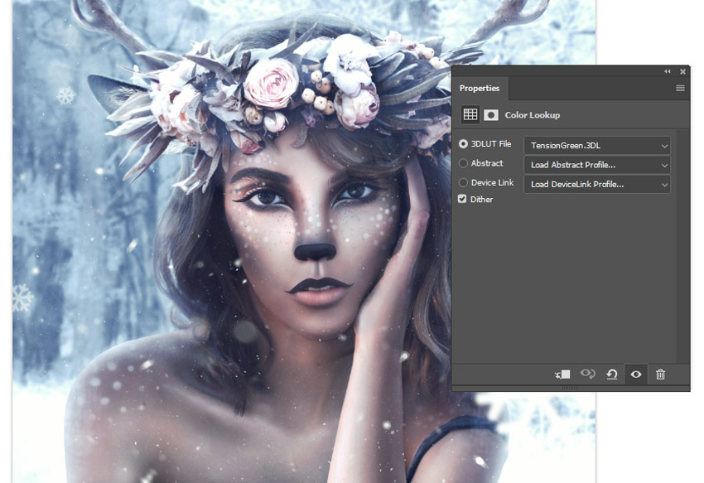Click the Color Lookup label
Image resolution: width=704 pixels, height=483 pixels.
click(532, 115)
